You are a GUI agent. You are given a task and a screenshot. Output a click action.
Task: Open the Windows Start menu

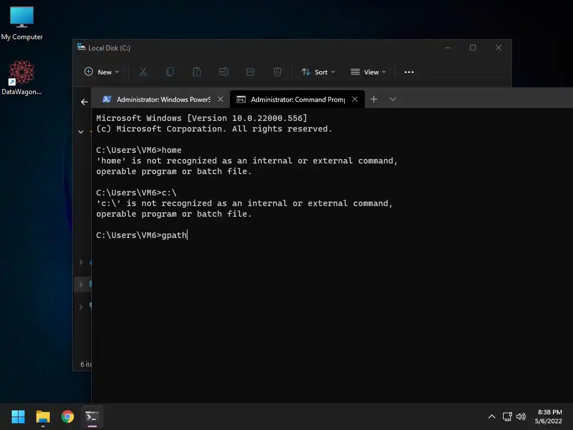(18, 417)
